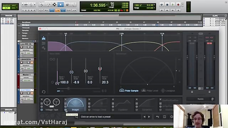Viewport: 228px width, 128px height.
Task: Open Master 1 volume view selector
Action: coord(27,78)
